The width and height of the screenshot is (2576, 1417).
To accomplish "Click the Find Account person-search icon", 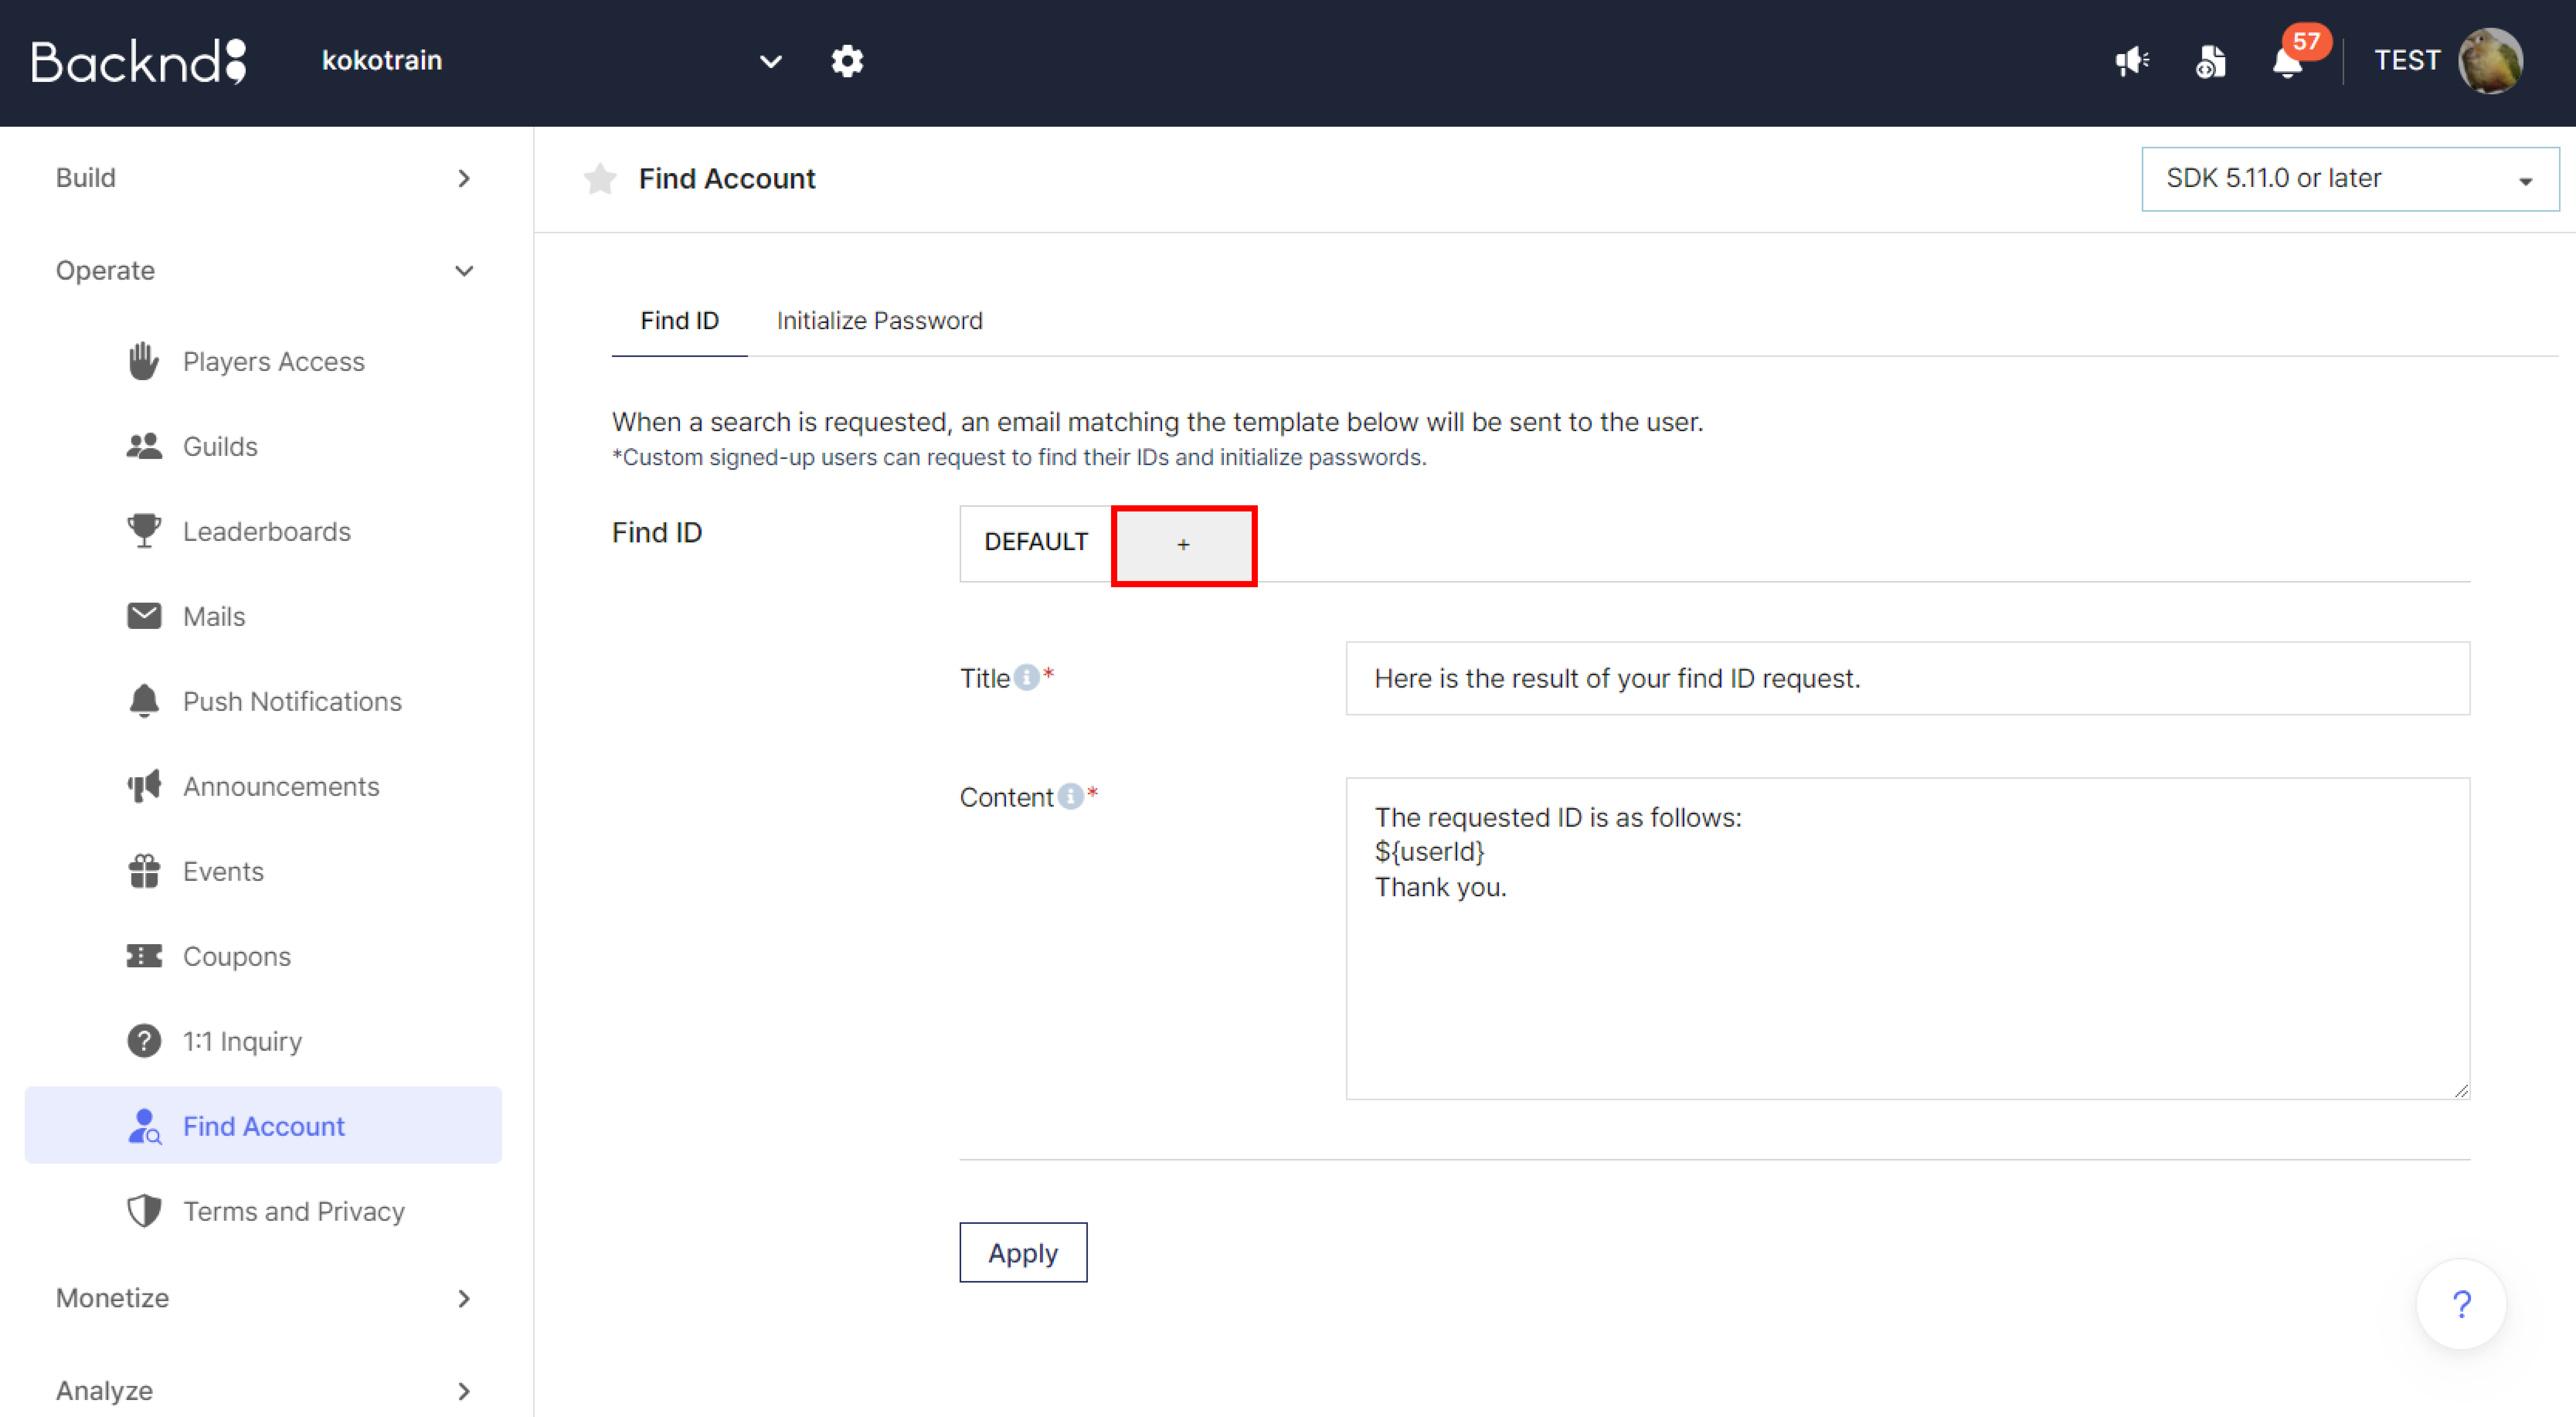I will coord(144,1126).
